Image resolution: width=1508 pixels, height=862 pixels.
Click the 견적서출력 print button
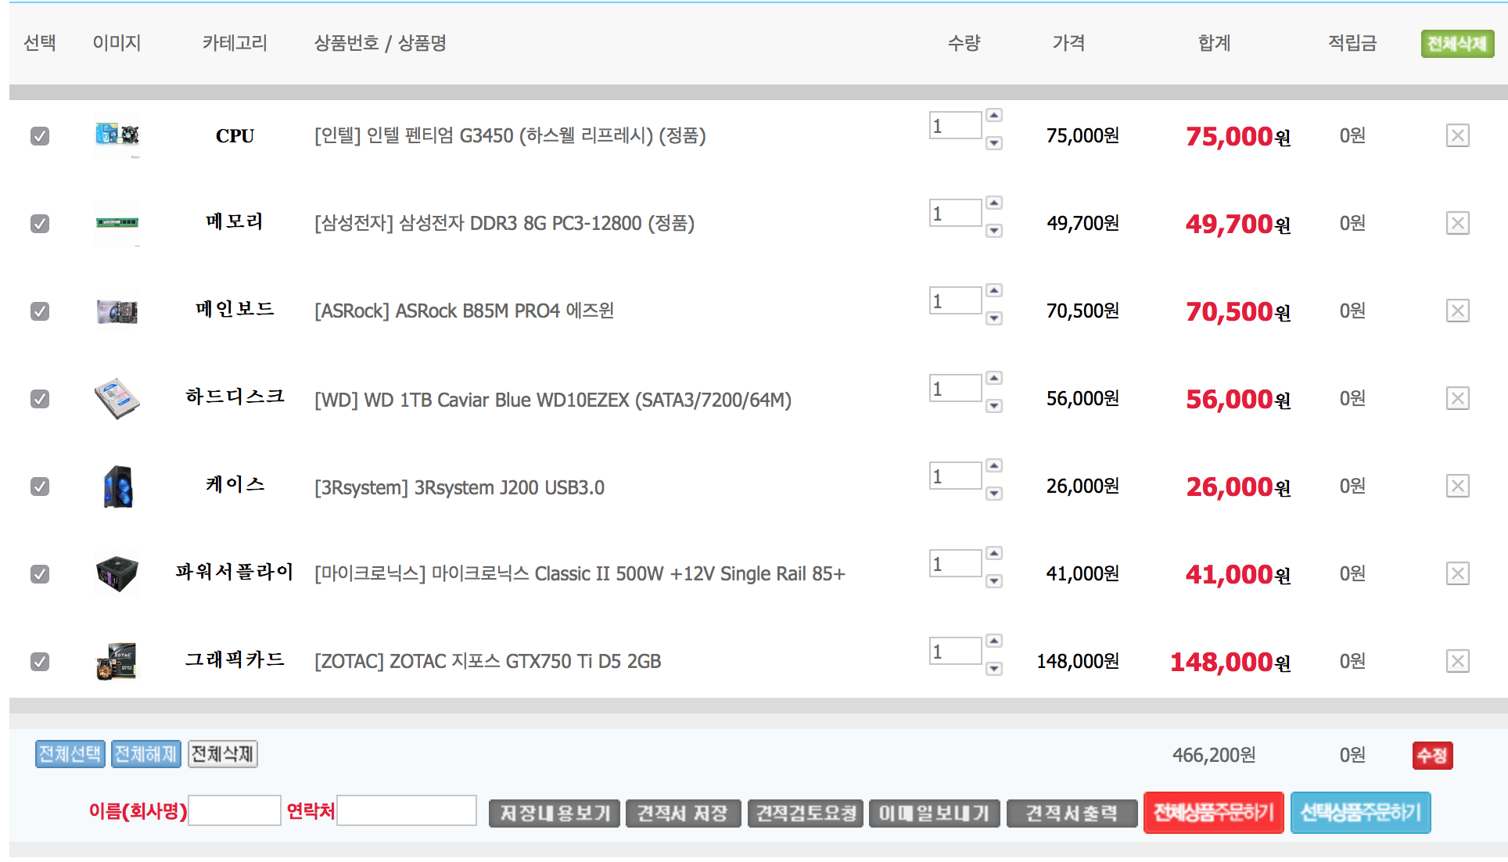pyautogui.click(x=1071, y=814)
